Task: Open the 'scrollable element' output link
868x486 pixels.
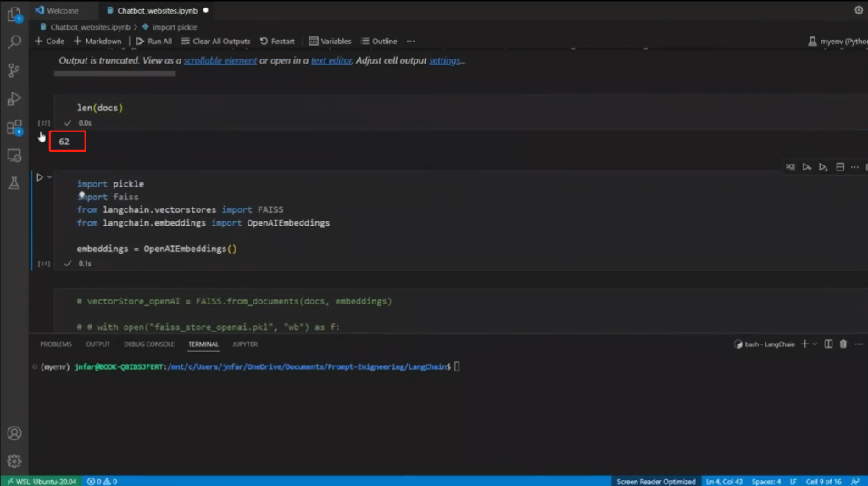Action: (x=220, y=61)
